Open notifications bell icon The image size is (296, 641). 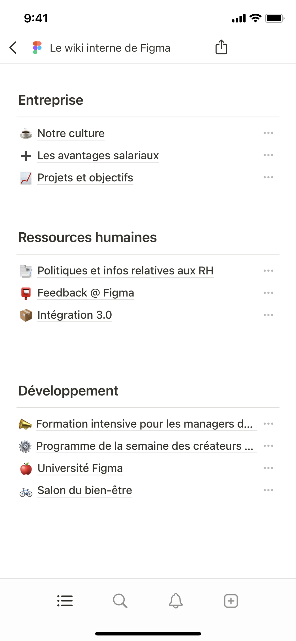176,601
